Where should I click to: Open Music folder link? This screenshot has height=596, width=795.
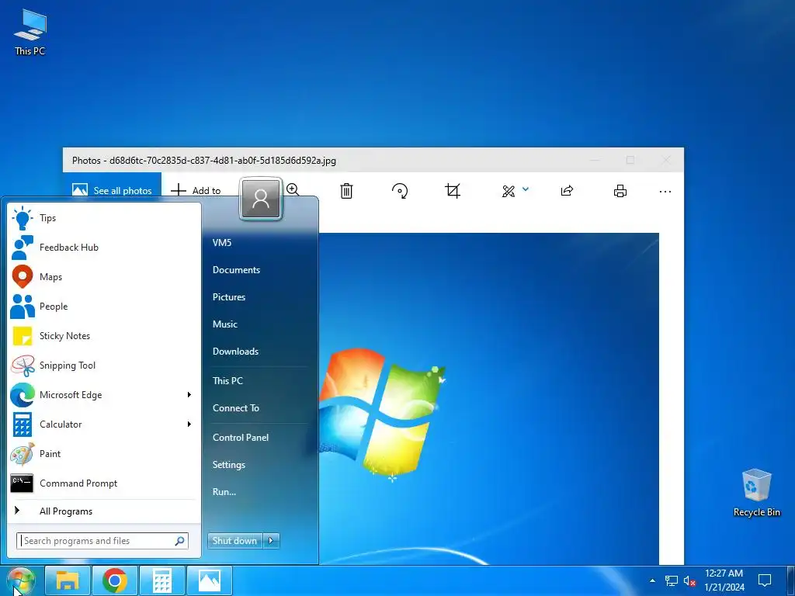pyautogui.click(x=225, y=324)
